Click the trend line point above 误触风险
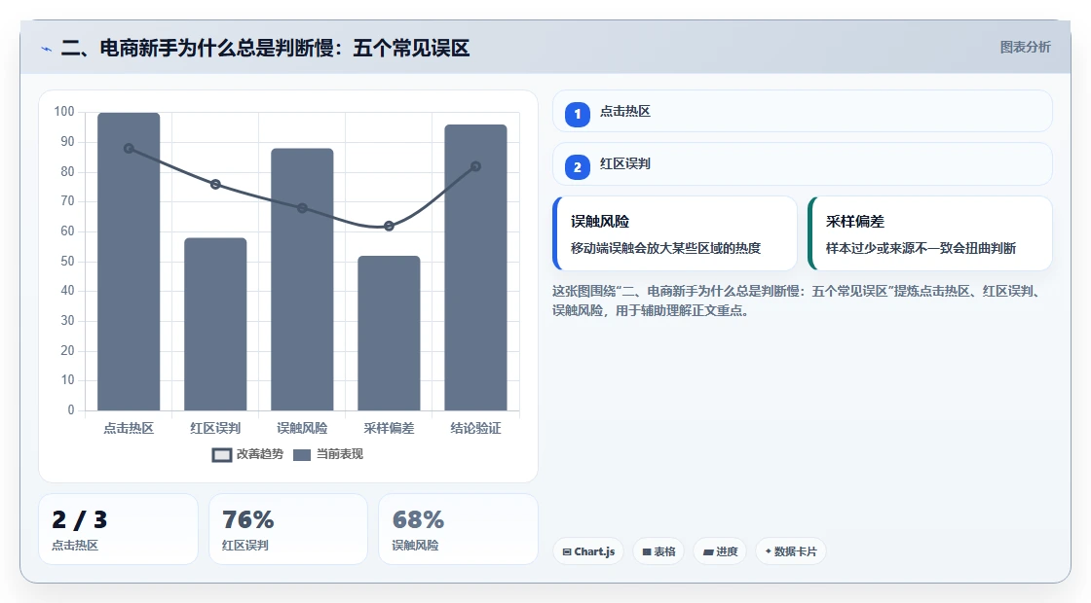 coord(302,208)
